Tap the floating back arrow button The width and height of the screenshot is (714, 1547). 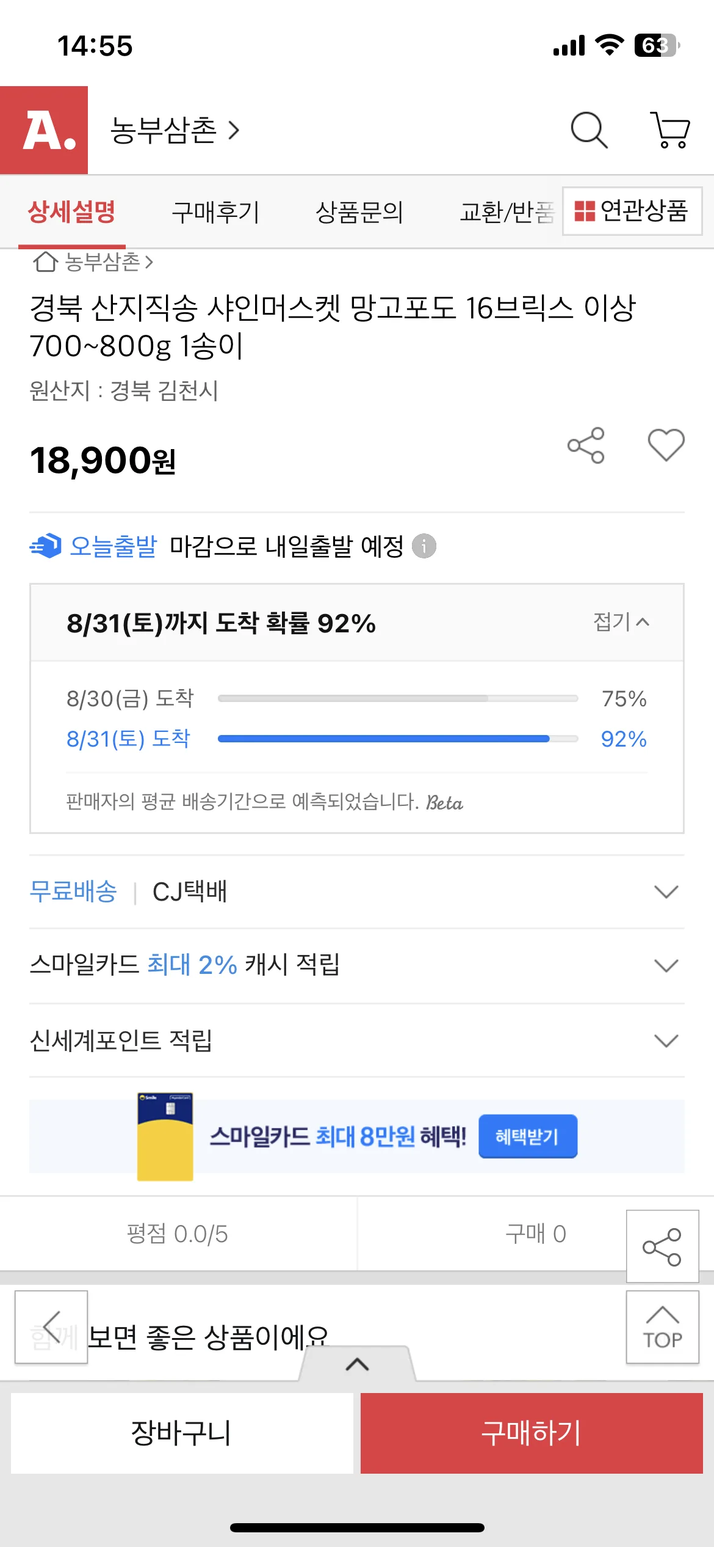51,1327
